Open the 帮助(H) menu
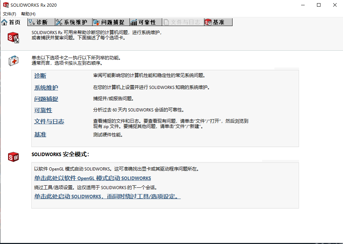Viewport: 343px width, 244px height. (x=28, y=14)
